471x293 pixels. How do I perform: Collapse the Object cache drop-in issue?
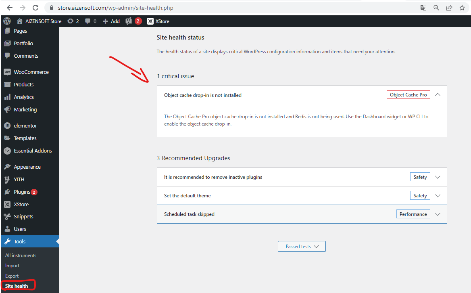pyautogui.click(x=438, y=95)
